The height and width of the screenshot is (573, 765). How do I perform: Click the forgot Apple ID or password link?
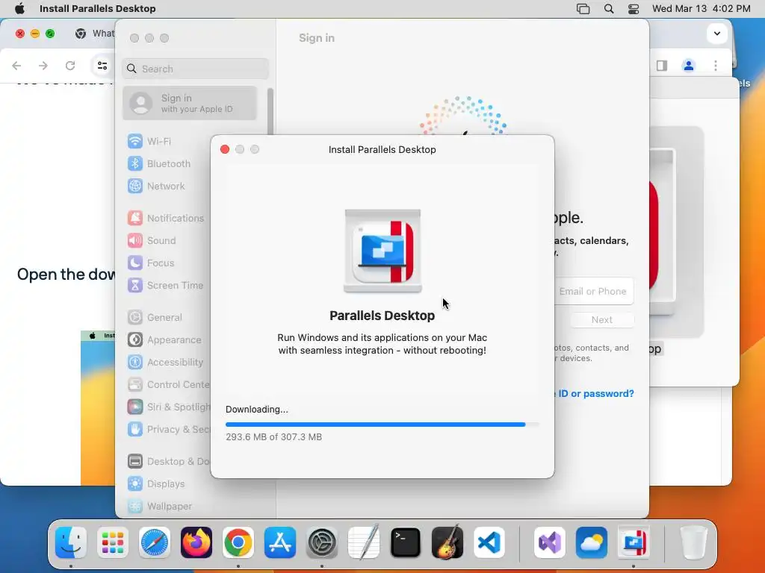594,394
